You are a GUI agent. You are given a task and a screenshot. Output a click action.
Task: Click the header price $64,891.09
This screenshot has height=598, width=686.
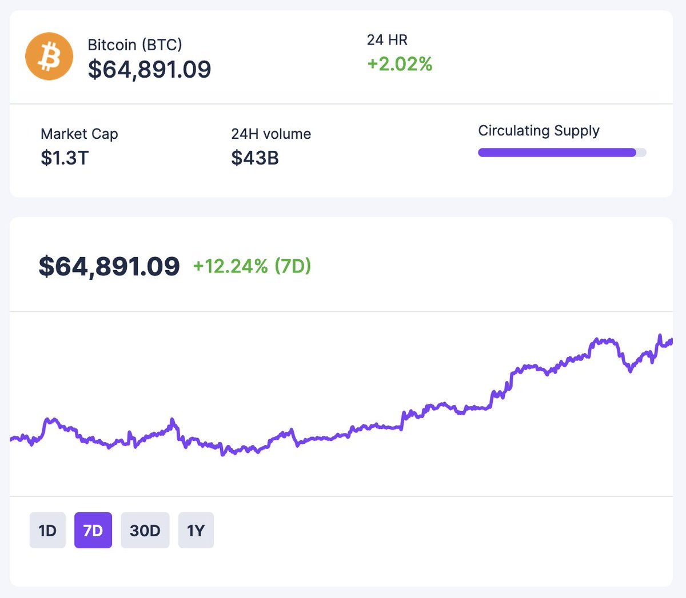pyautogui.click(x=149, y=69)
